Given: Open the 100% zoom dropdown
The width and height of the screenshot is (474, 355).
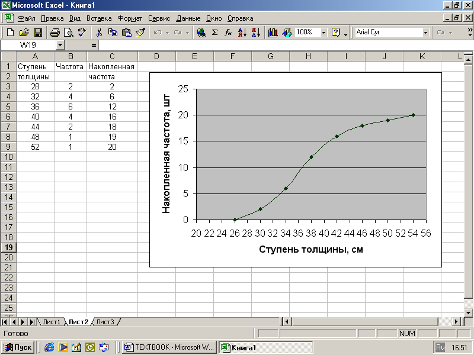Looking at the screenshot, I should tap(324, 33).
